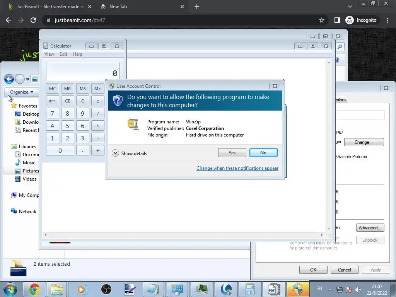Click the volume icon in system tray
This screenshot has width=396, height=297.
click(x=358, y=290)
